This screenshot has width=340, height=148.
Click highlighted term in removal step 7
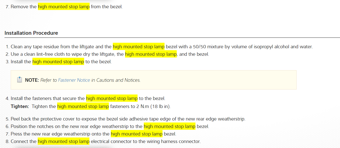click(x=64, y=7)
